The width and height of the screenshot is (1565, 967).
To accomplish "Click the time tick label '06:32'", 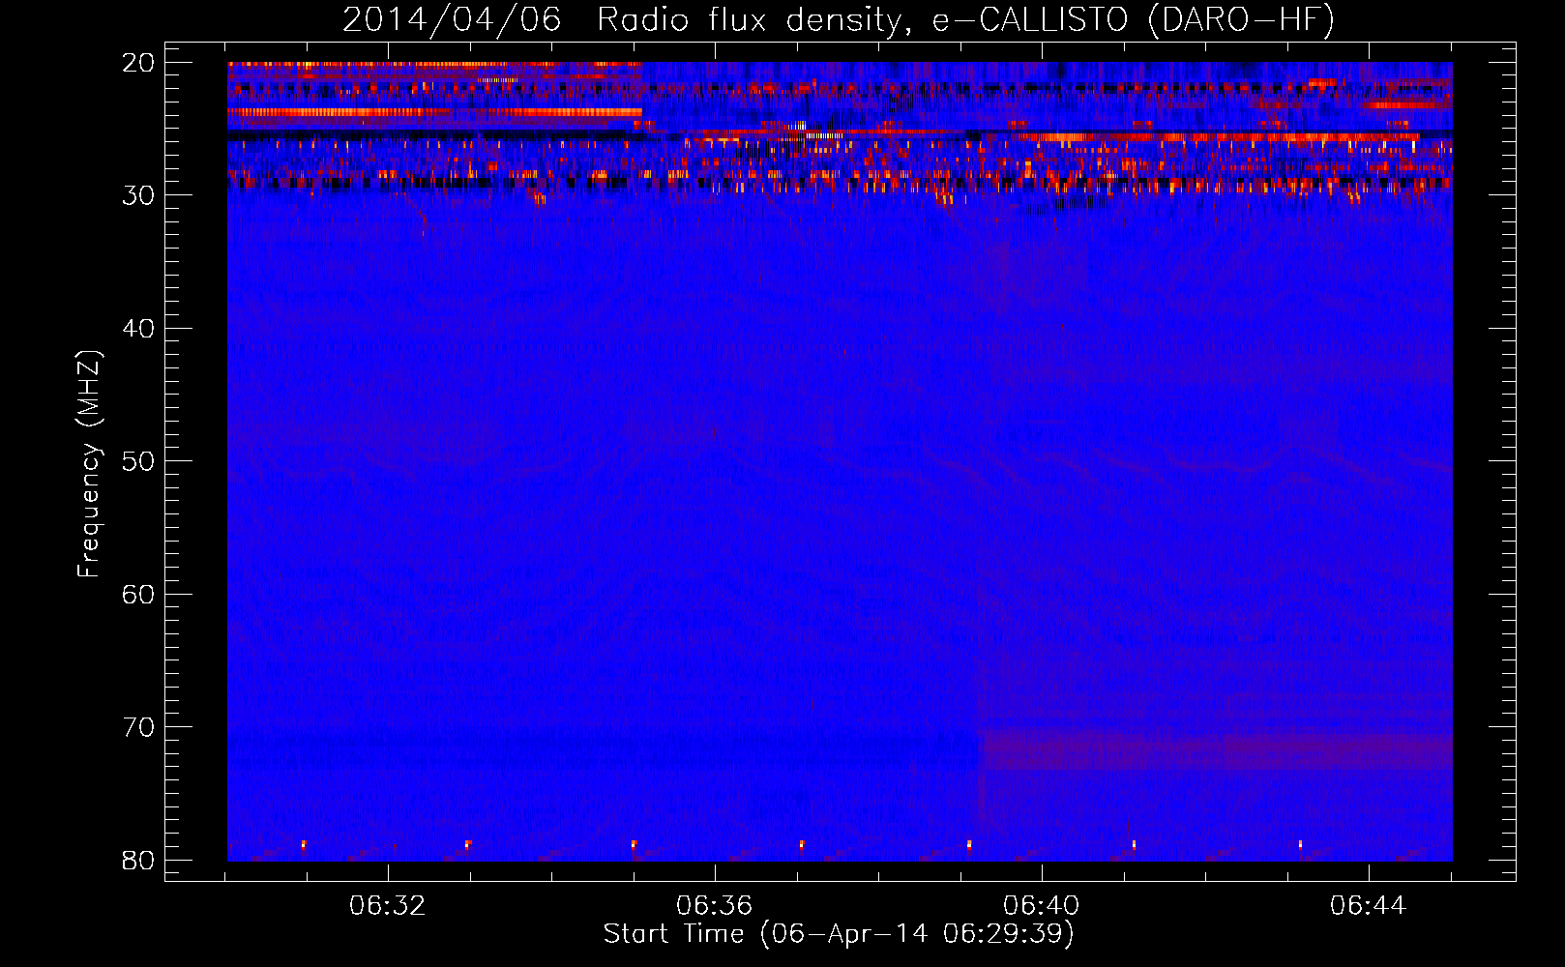I will [x=388, y=906].
